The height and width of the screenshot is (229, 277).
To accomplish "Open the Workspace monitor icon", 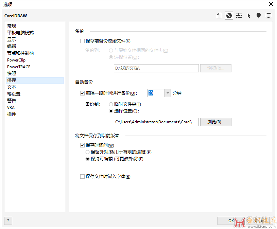I will coord(269,16).
